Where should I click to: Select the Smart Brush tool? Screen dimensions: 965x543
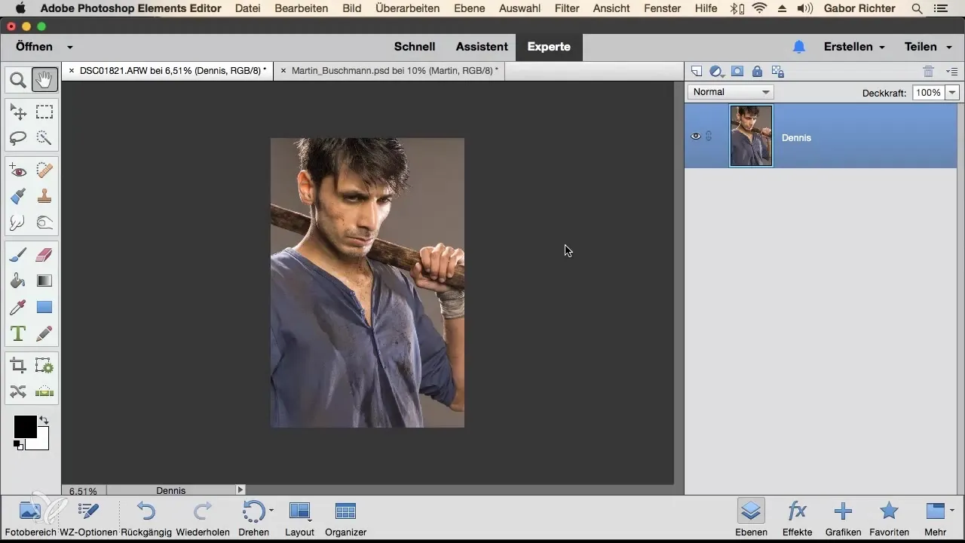point(18,197)
